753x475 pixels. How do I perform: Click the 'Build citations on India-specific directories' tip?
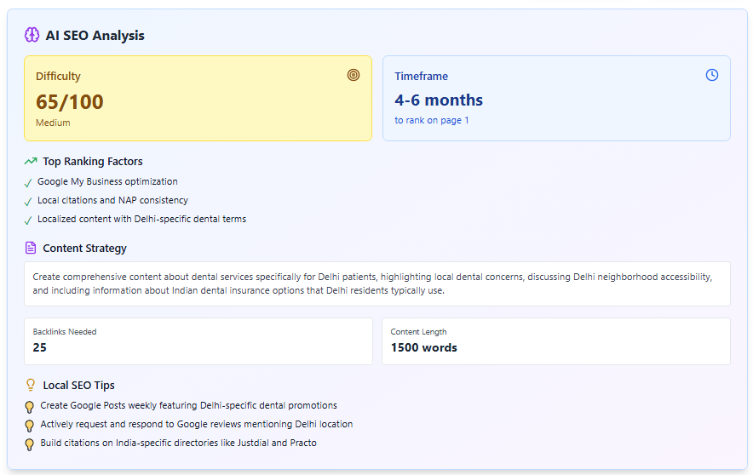(179, 443)
